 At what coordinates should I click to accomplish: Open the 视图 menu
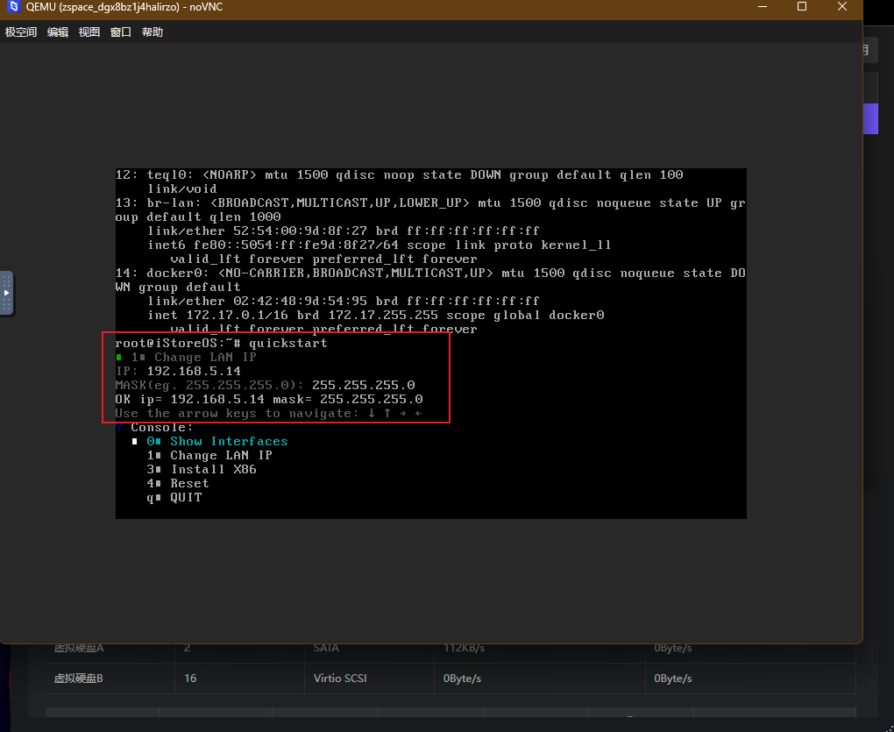click(x=89, y=32)
